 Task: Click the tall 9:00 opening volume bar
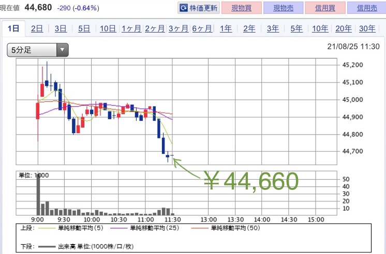38,195
